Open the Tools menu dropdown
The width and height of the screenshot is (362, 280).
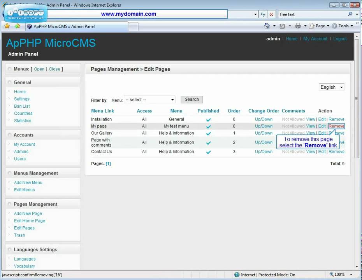343,26
